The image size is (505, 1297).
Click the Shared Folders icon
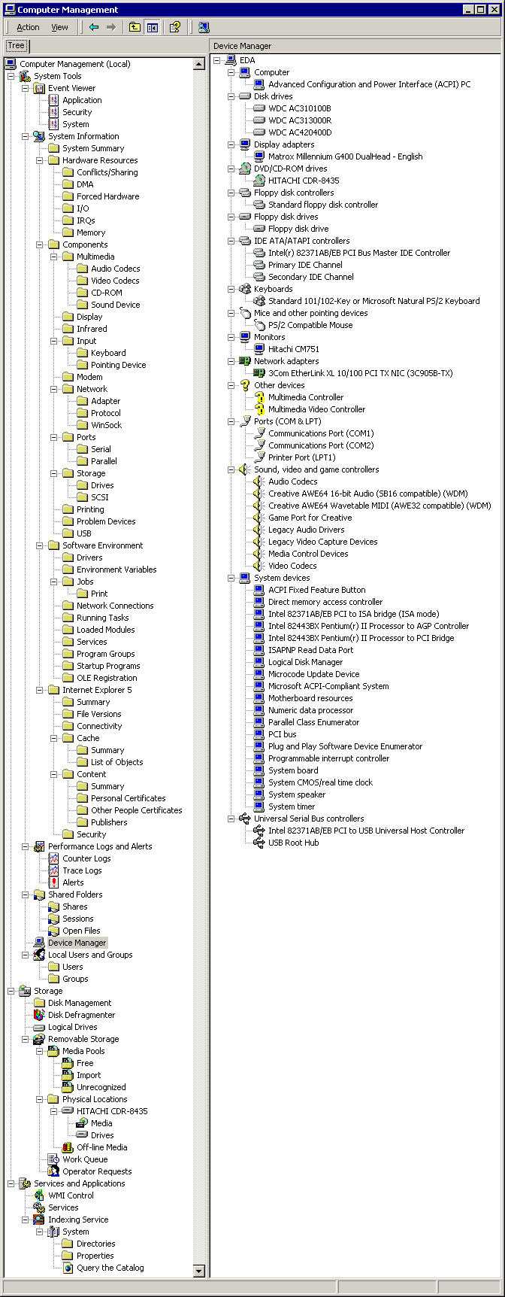[x=39, y=895]
